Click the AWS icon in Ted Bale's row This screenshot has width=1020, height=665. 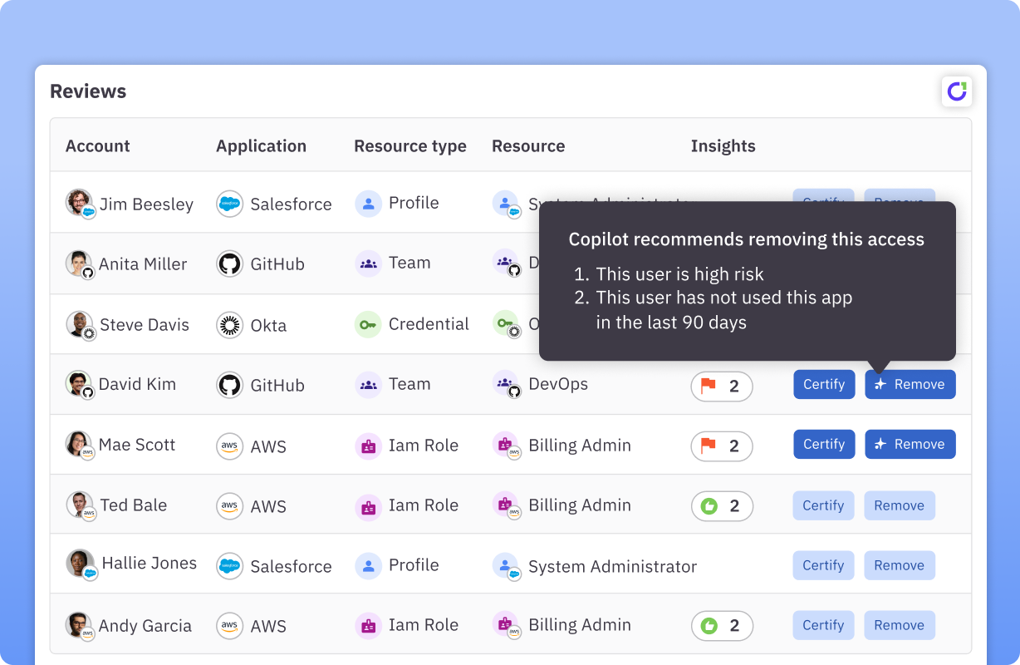[x=229, y=506]
